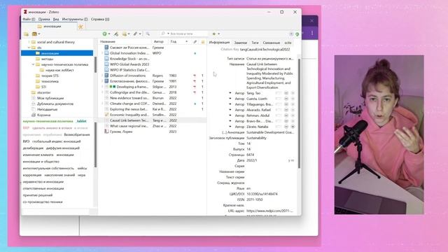Open author type dropdown for Zárate, Natalia

coord(230,127)
